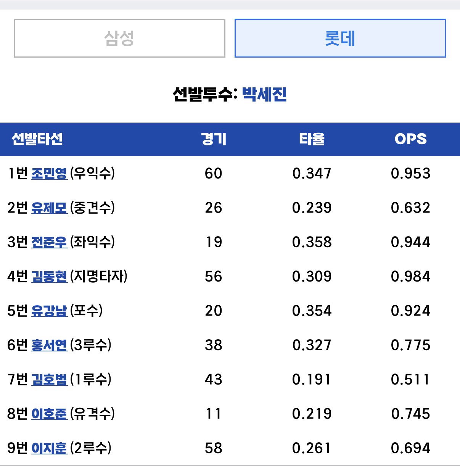This screenshot has width=460, height=467.
Task: Click the 타율 column header
Action: [312, 139]
